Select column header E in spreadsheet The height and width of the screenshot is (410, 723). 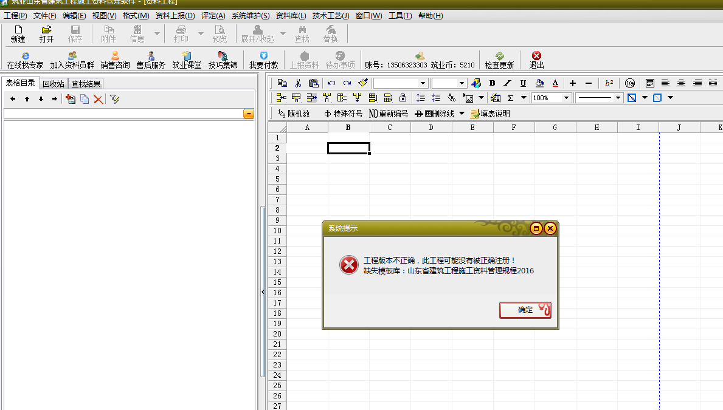[472, 128]
